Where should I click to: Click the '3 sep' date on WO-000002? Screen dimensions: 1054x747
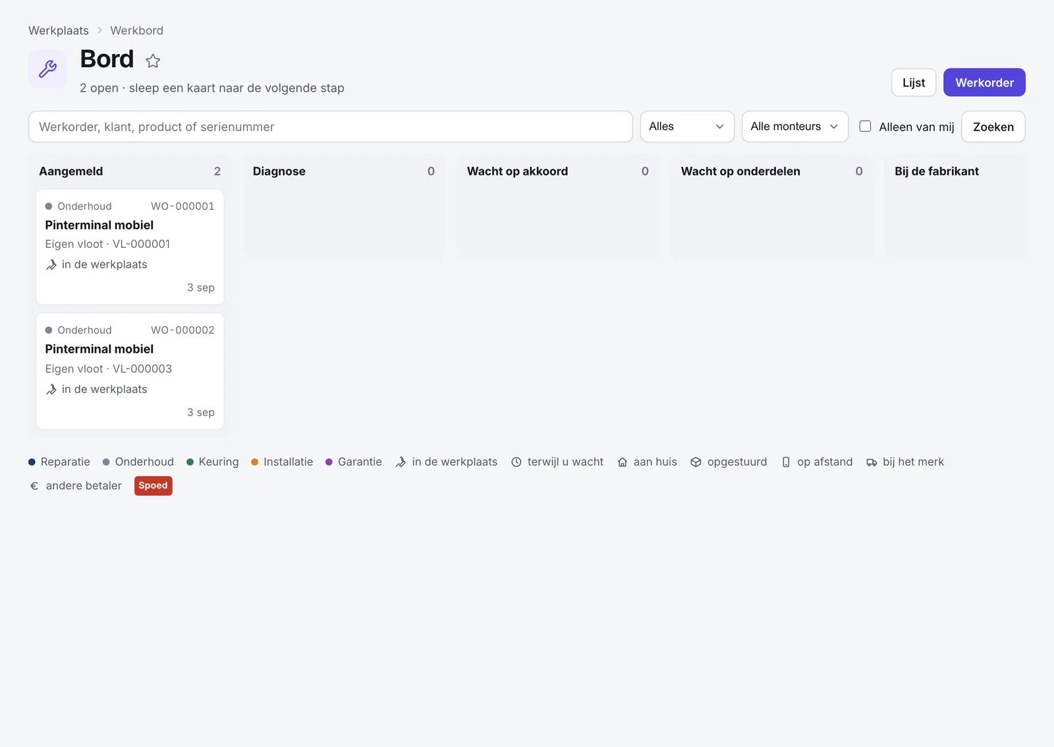point(201,412)
